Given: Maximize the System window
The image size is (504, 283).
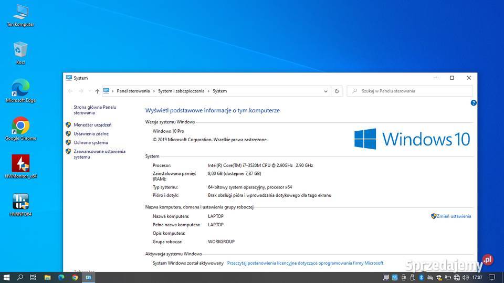Looking at the screenshot, I should tap(452, 78).
